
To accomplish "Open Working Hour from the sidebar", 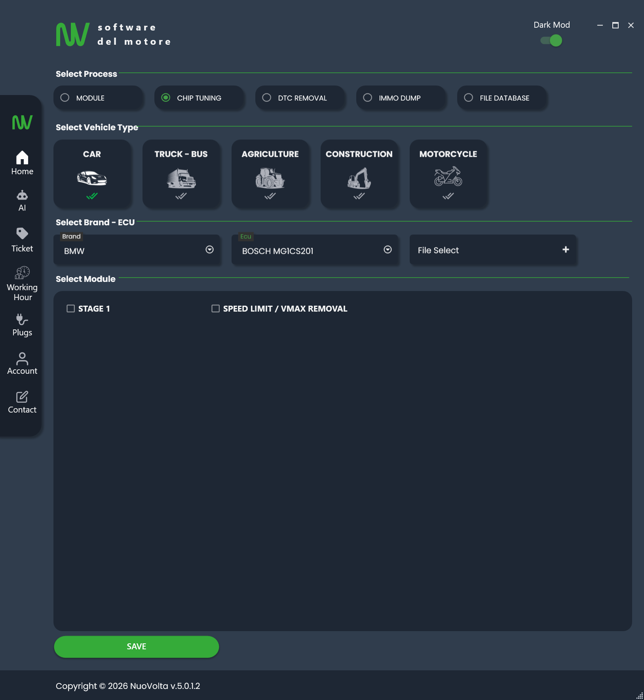I will [x=22, y=273].
